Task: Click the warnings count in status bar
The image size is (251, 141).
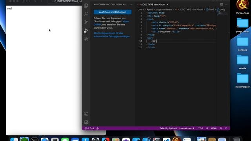Action: pyautogui.click(x=92, y=128)
